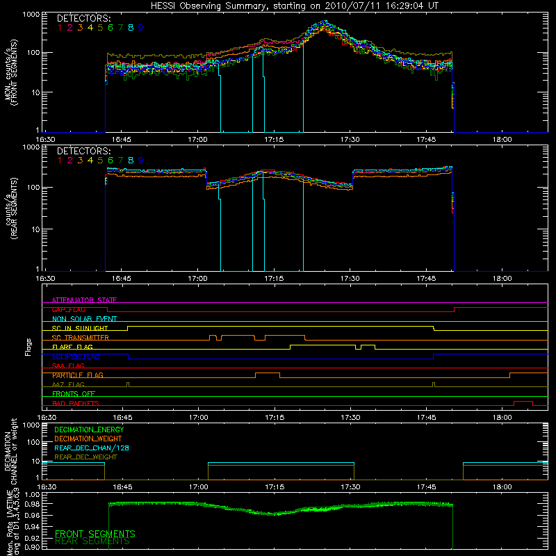Click the 1000 y-axis label of front segments plot
The width and height of the screenshot is (556, 556).
click(31, 15)
